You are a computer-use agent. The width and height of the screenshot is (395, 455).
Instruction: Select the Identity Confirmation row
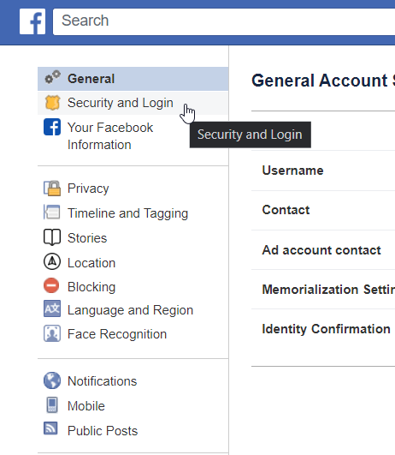(x=323, y=329)
